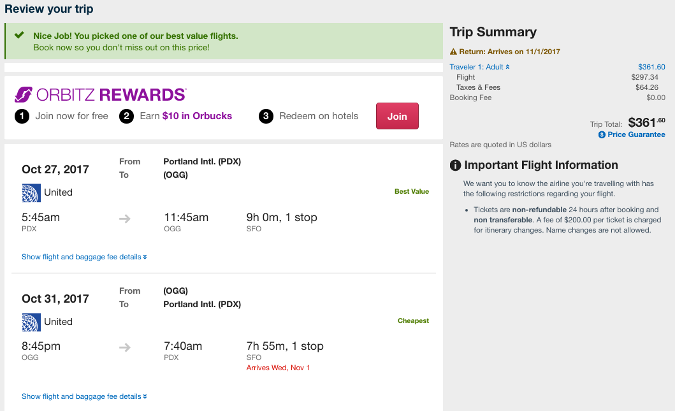
Task: Expand Oct 31 flight and baggage fee details
Action: [84, 396]
